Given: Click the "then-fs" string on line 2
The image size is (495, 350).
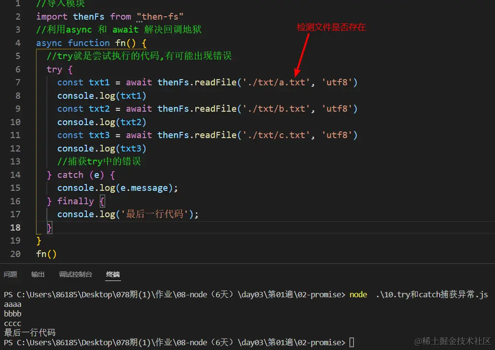Looking at the screenshot, I should [160, 16].
